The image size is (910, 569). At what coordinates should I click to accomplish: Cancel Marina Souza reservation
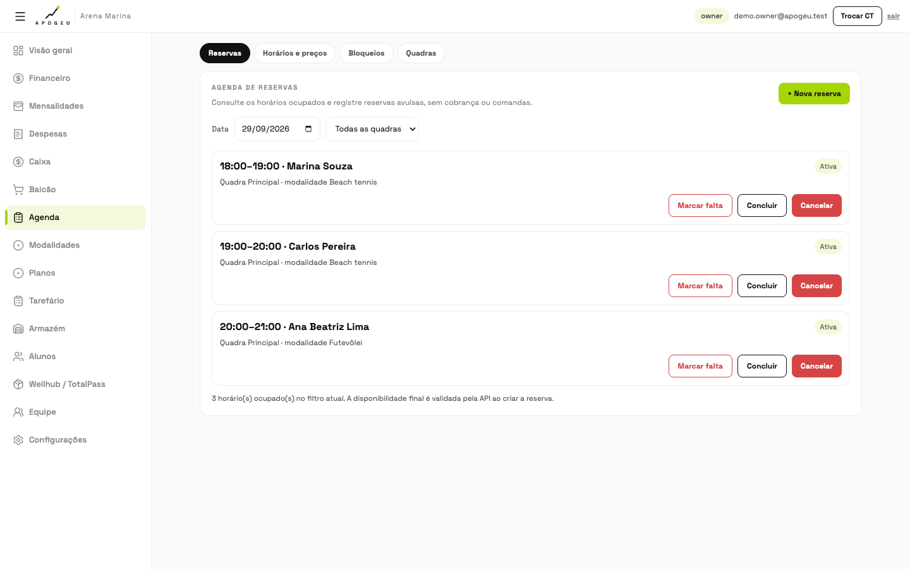816,205
